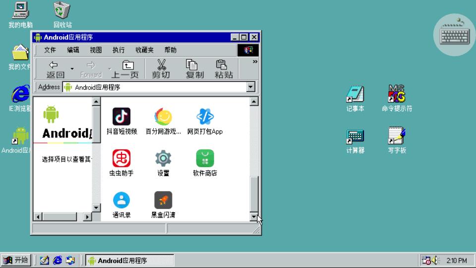This screenshot has width=476, height=268.
Task: Open the 返回 history dropdown arrow
Action: [72, 68]
